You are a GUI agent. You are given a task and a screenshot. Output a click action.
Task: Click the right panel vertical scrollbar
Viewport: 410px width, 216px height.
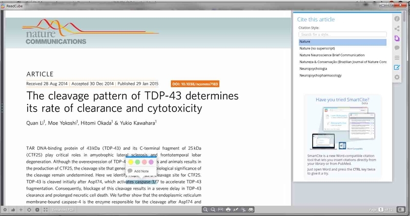(405, 17)
